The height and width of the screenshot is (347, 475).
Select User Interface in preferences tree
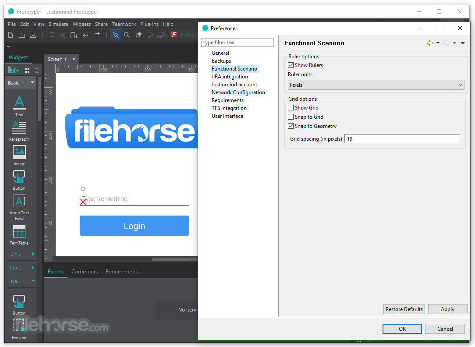pos(227,116)
